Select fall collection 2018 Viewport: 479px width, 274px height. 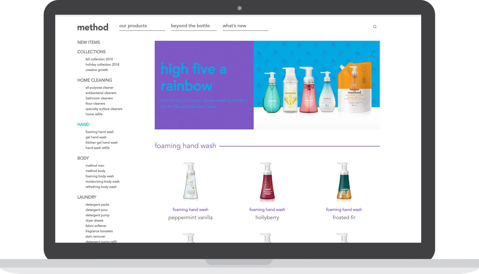tap(99, 59)
